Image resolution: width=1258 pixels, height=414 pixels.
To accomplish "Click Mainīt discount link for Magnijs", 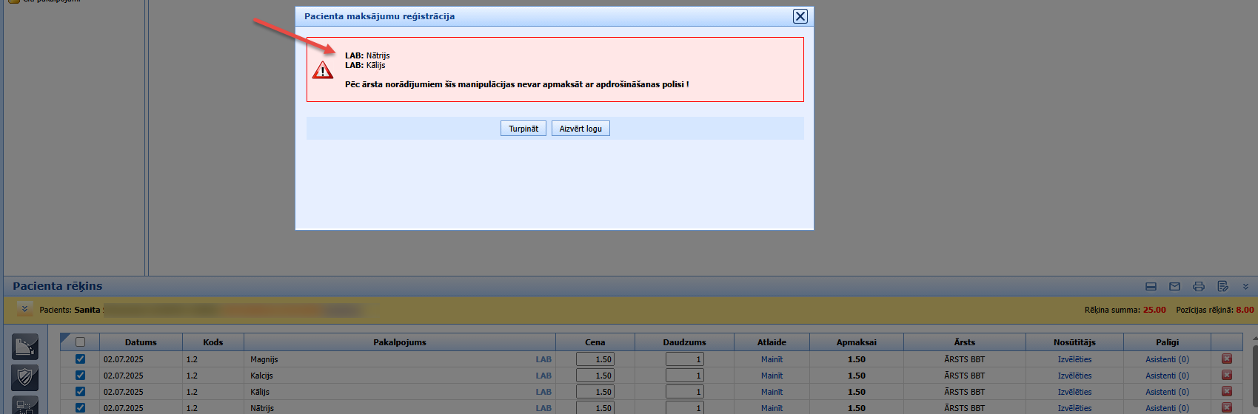I will tap(772, 359).
